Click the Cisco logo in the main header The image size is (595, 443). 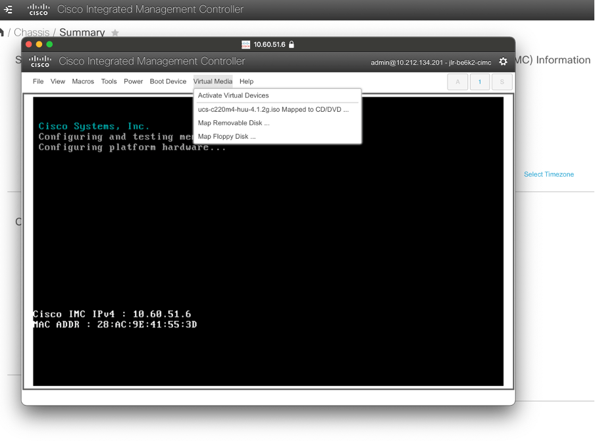pyautogui.click(x=38, y=10)
